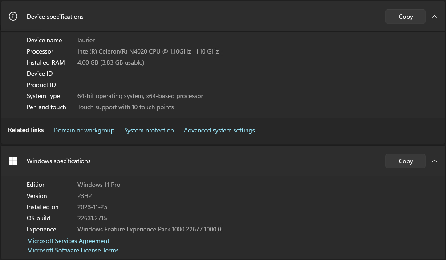Click 'Touch support with 10 touch points'
Image resolution: width=446 pixels, height=260 pixels.
coord(126,107)
